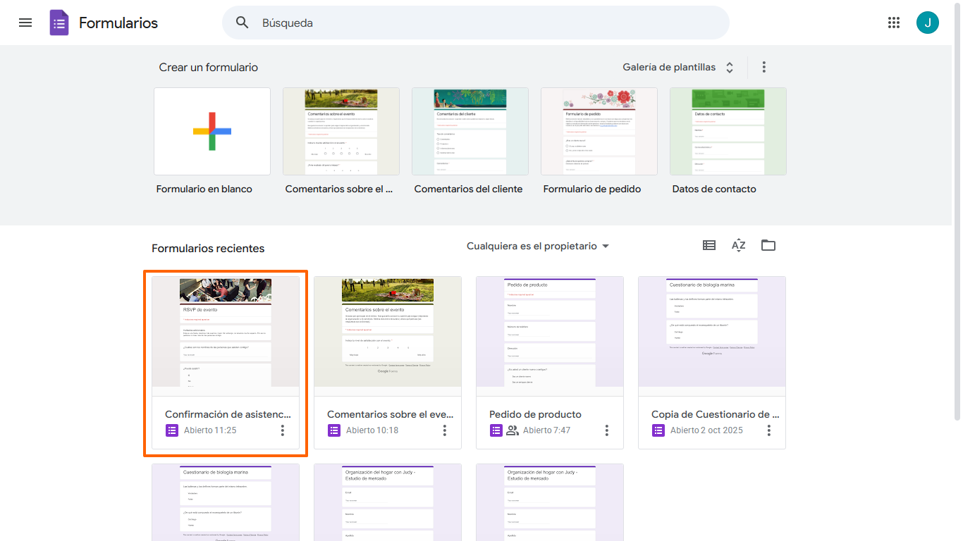Click the purple Forms icon on Pedido de producto
The height and width of the screenshot is (541, 963).
click(496, 430)
